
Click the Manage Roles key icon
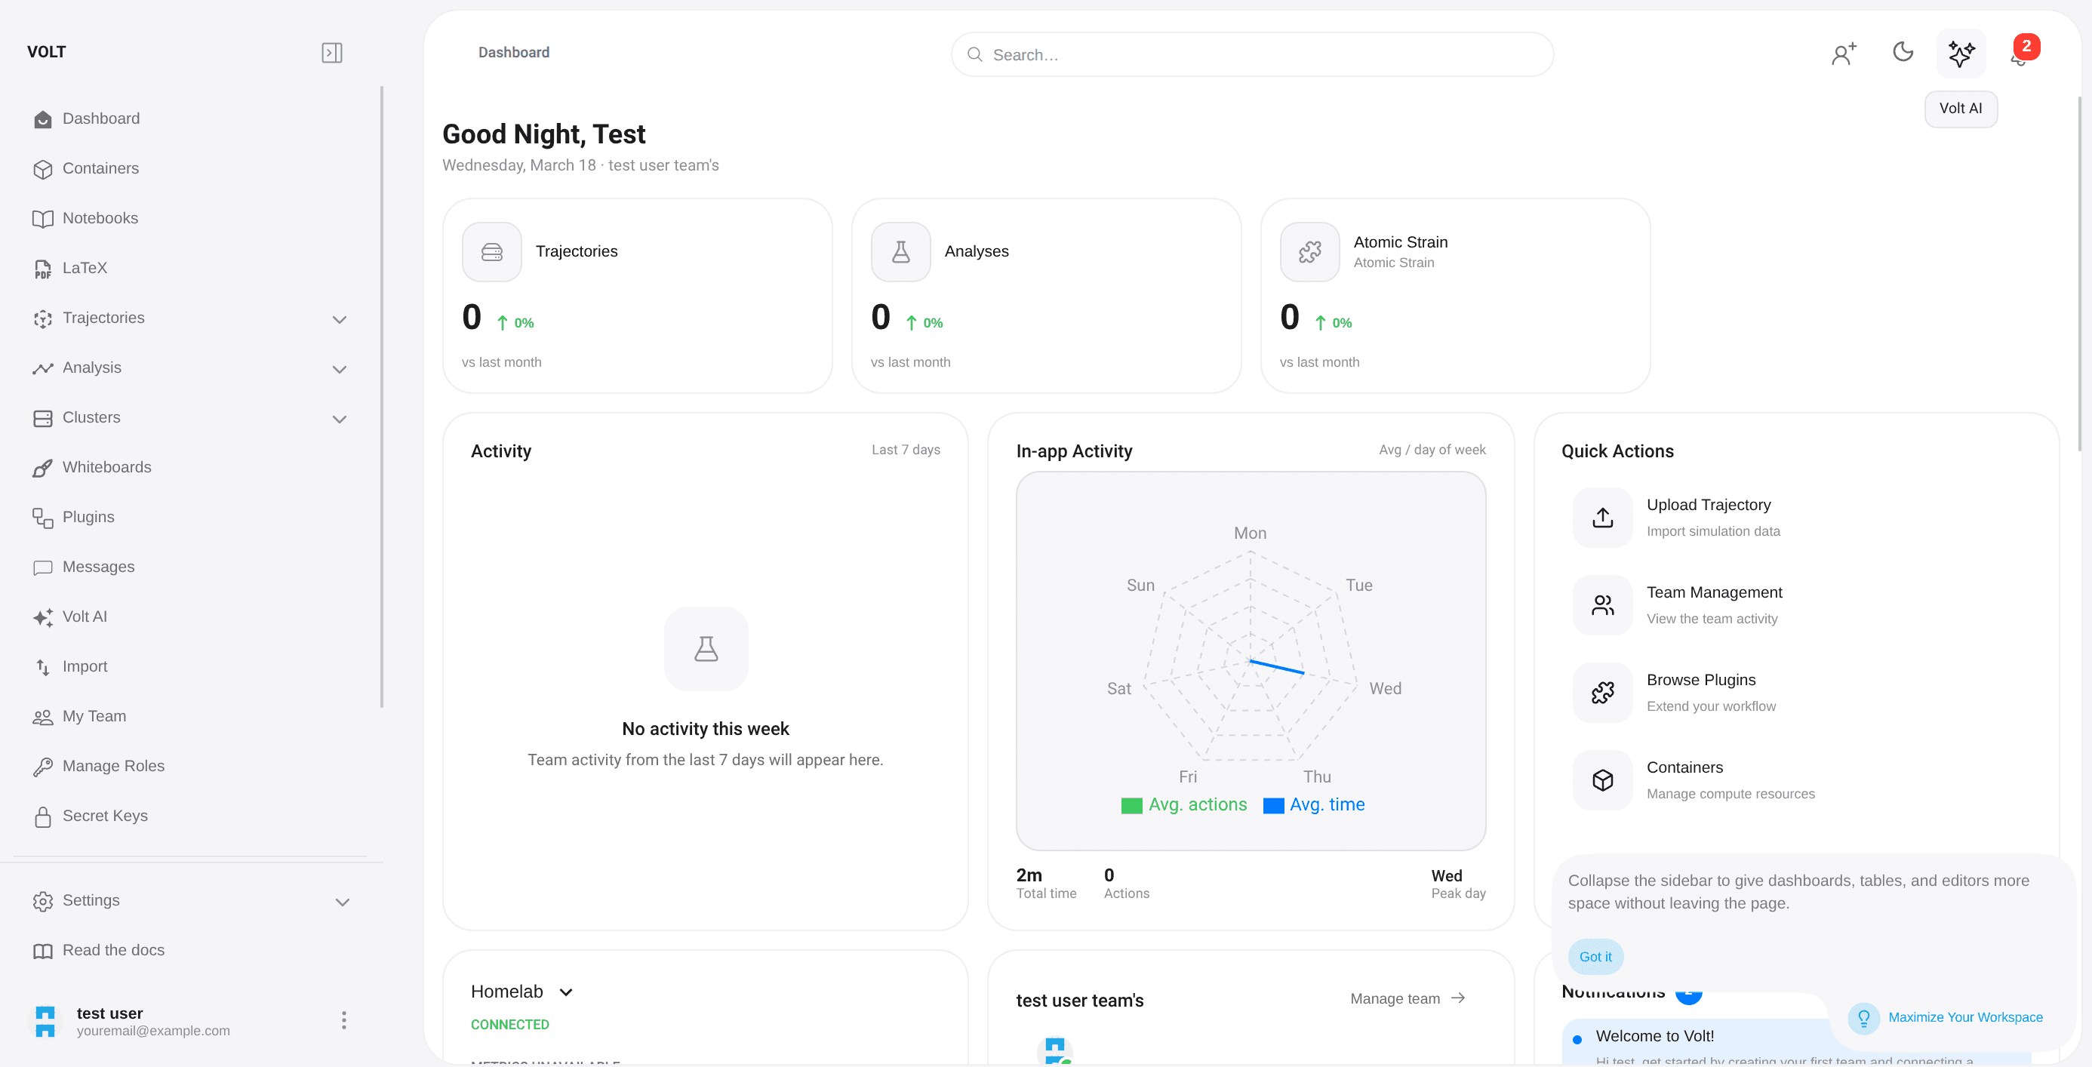pyautogui.click(x=43, y=767)
